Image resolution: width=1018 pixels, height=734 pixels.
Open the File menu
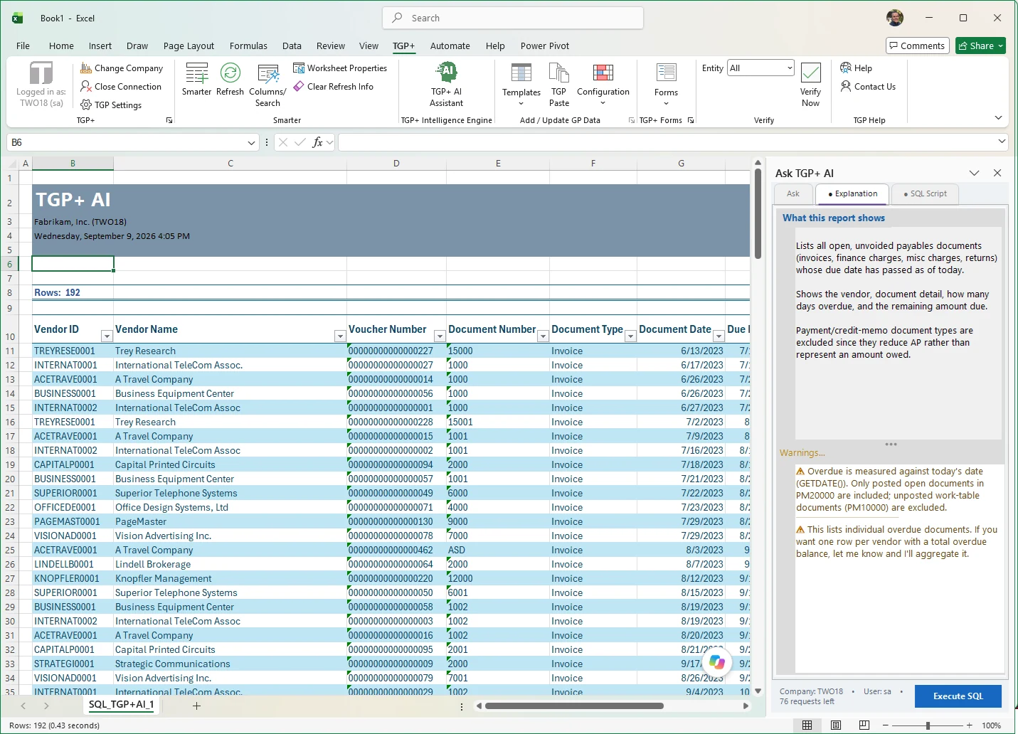click(x=23, y=46)
